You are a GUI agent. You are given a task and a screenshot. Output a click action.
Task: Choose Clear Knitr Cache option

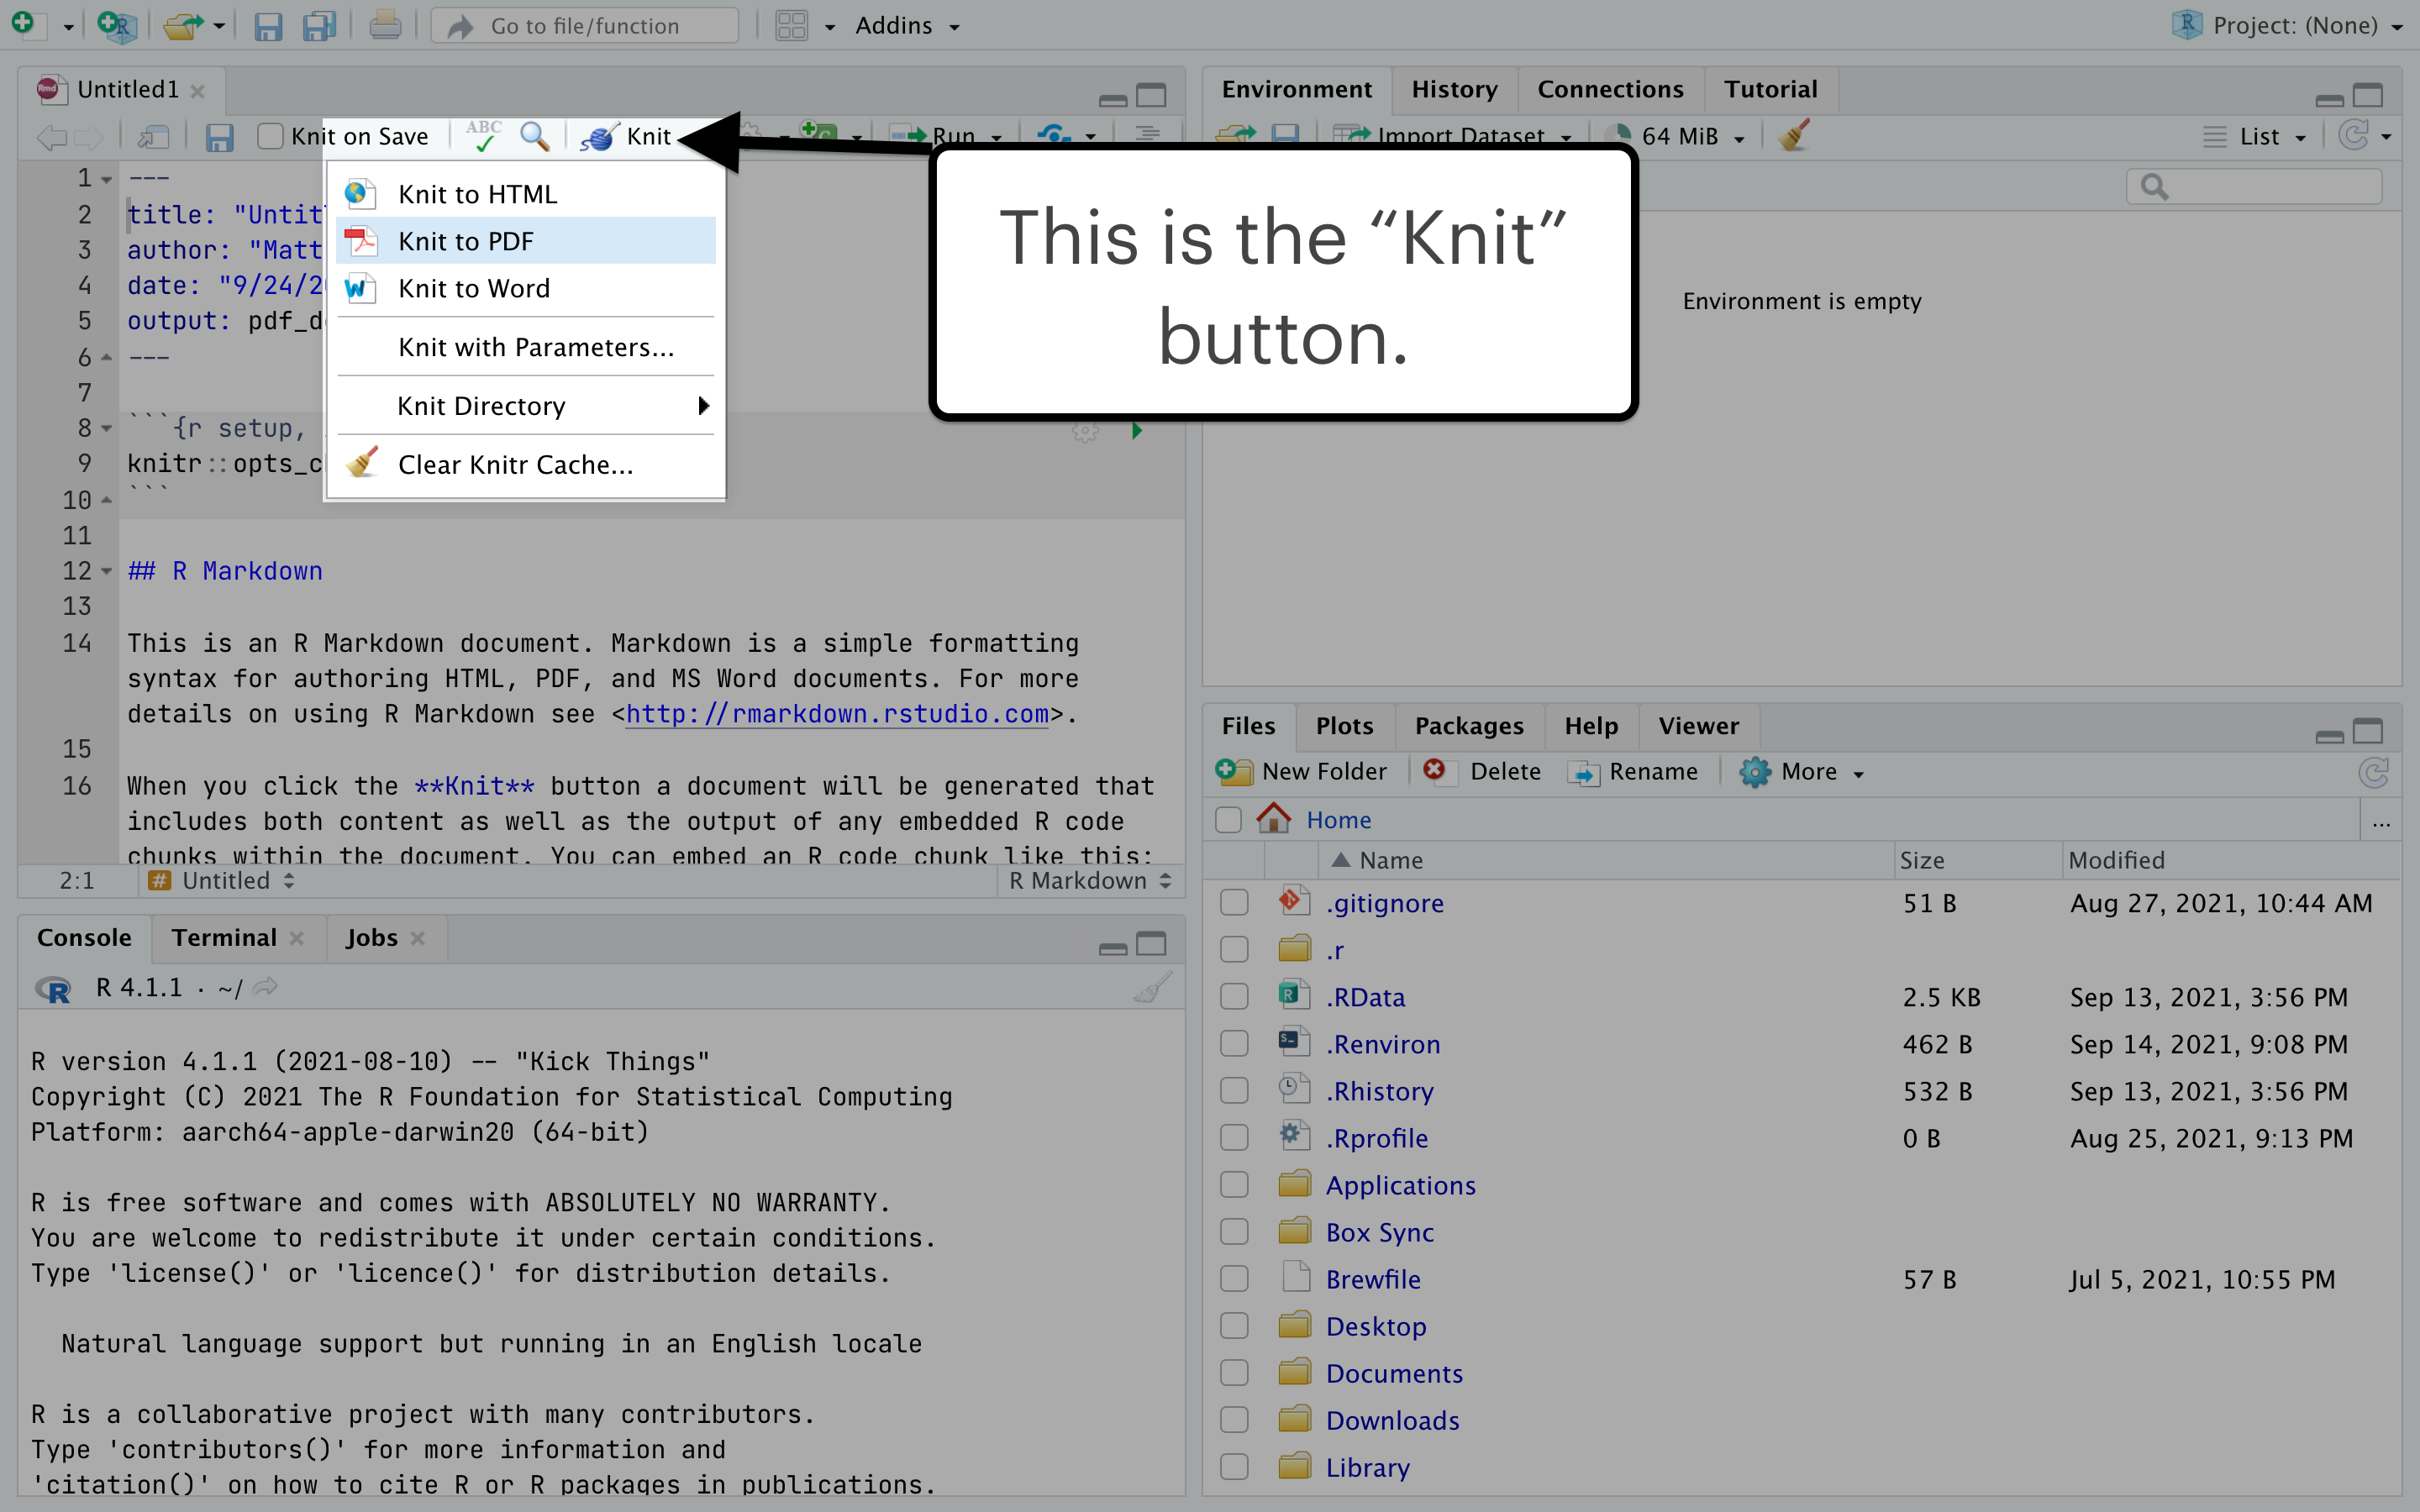point(527,465)
